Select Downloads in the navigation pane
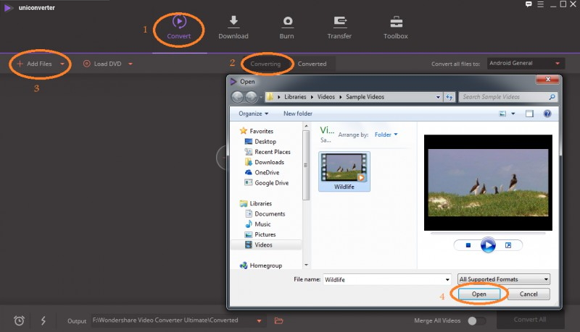This screenshot has height=332, width=580. click(265, 162)
